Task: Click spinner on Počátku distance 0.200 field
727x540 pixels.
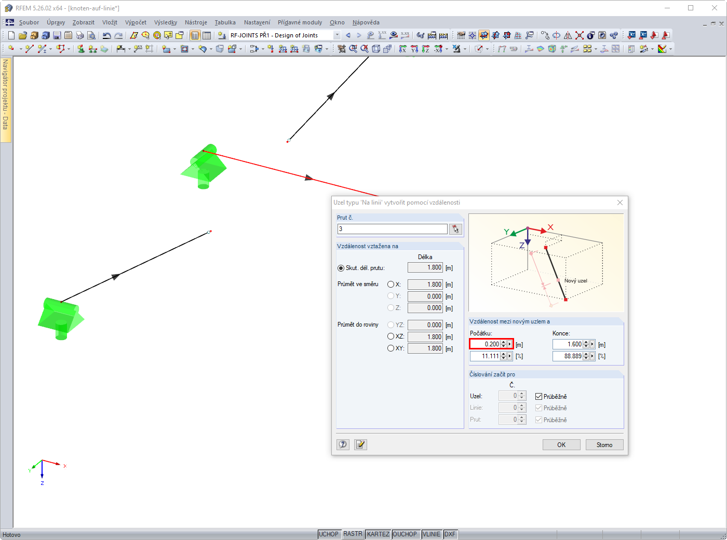Action: point(503,344)
